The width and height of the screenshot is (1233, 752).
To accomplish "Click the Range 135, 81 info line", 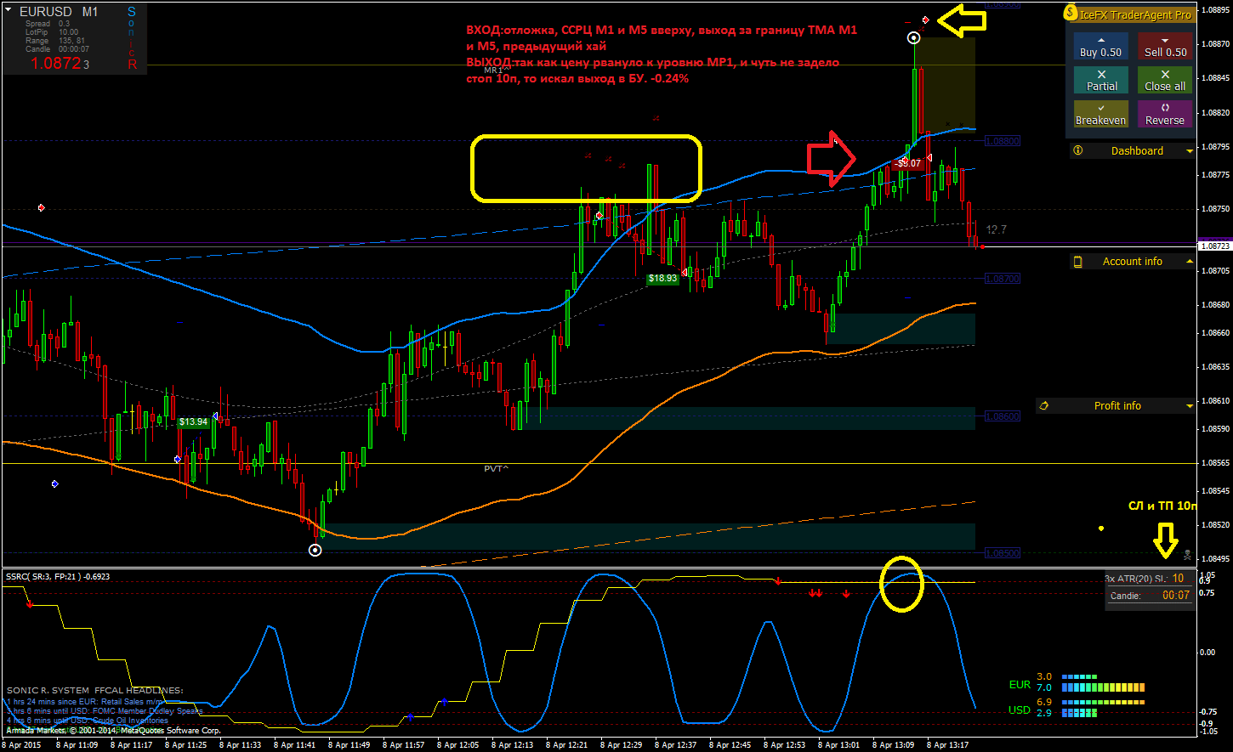I will click(55, 41).
